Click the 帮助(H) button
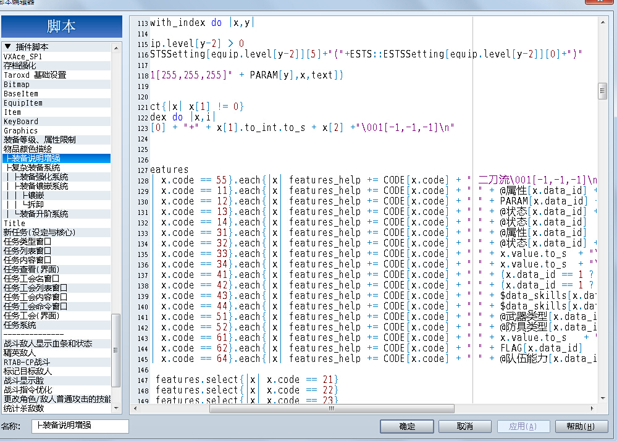This screenshot has height=441, width=617. [x=581, y=426]
